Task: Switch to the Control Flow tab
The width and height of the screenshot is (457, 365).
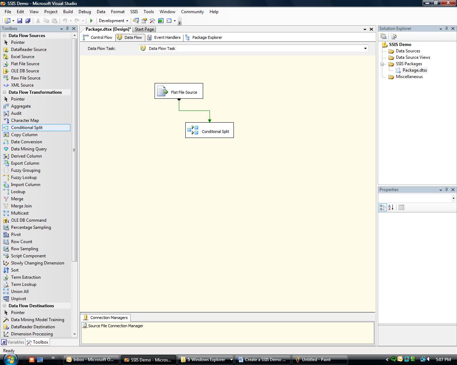Action: click(98, 37)
